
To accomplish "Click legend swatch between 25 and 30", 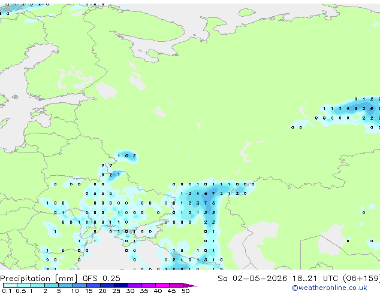I will [x=120, y=285].
